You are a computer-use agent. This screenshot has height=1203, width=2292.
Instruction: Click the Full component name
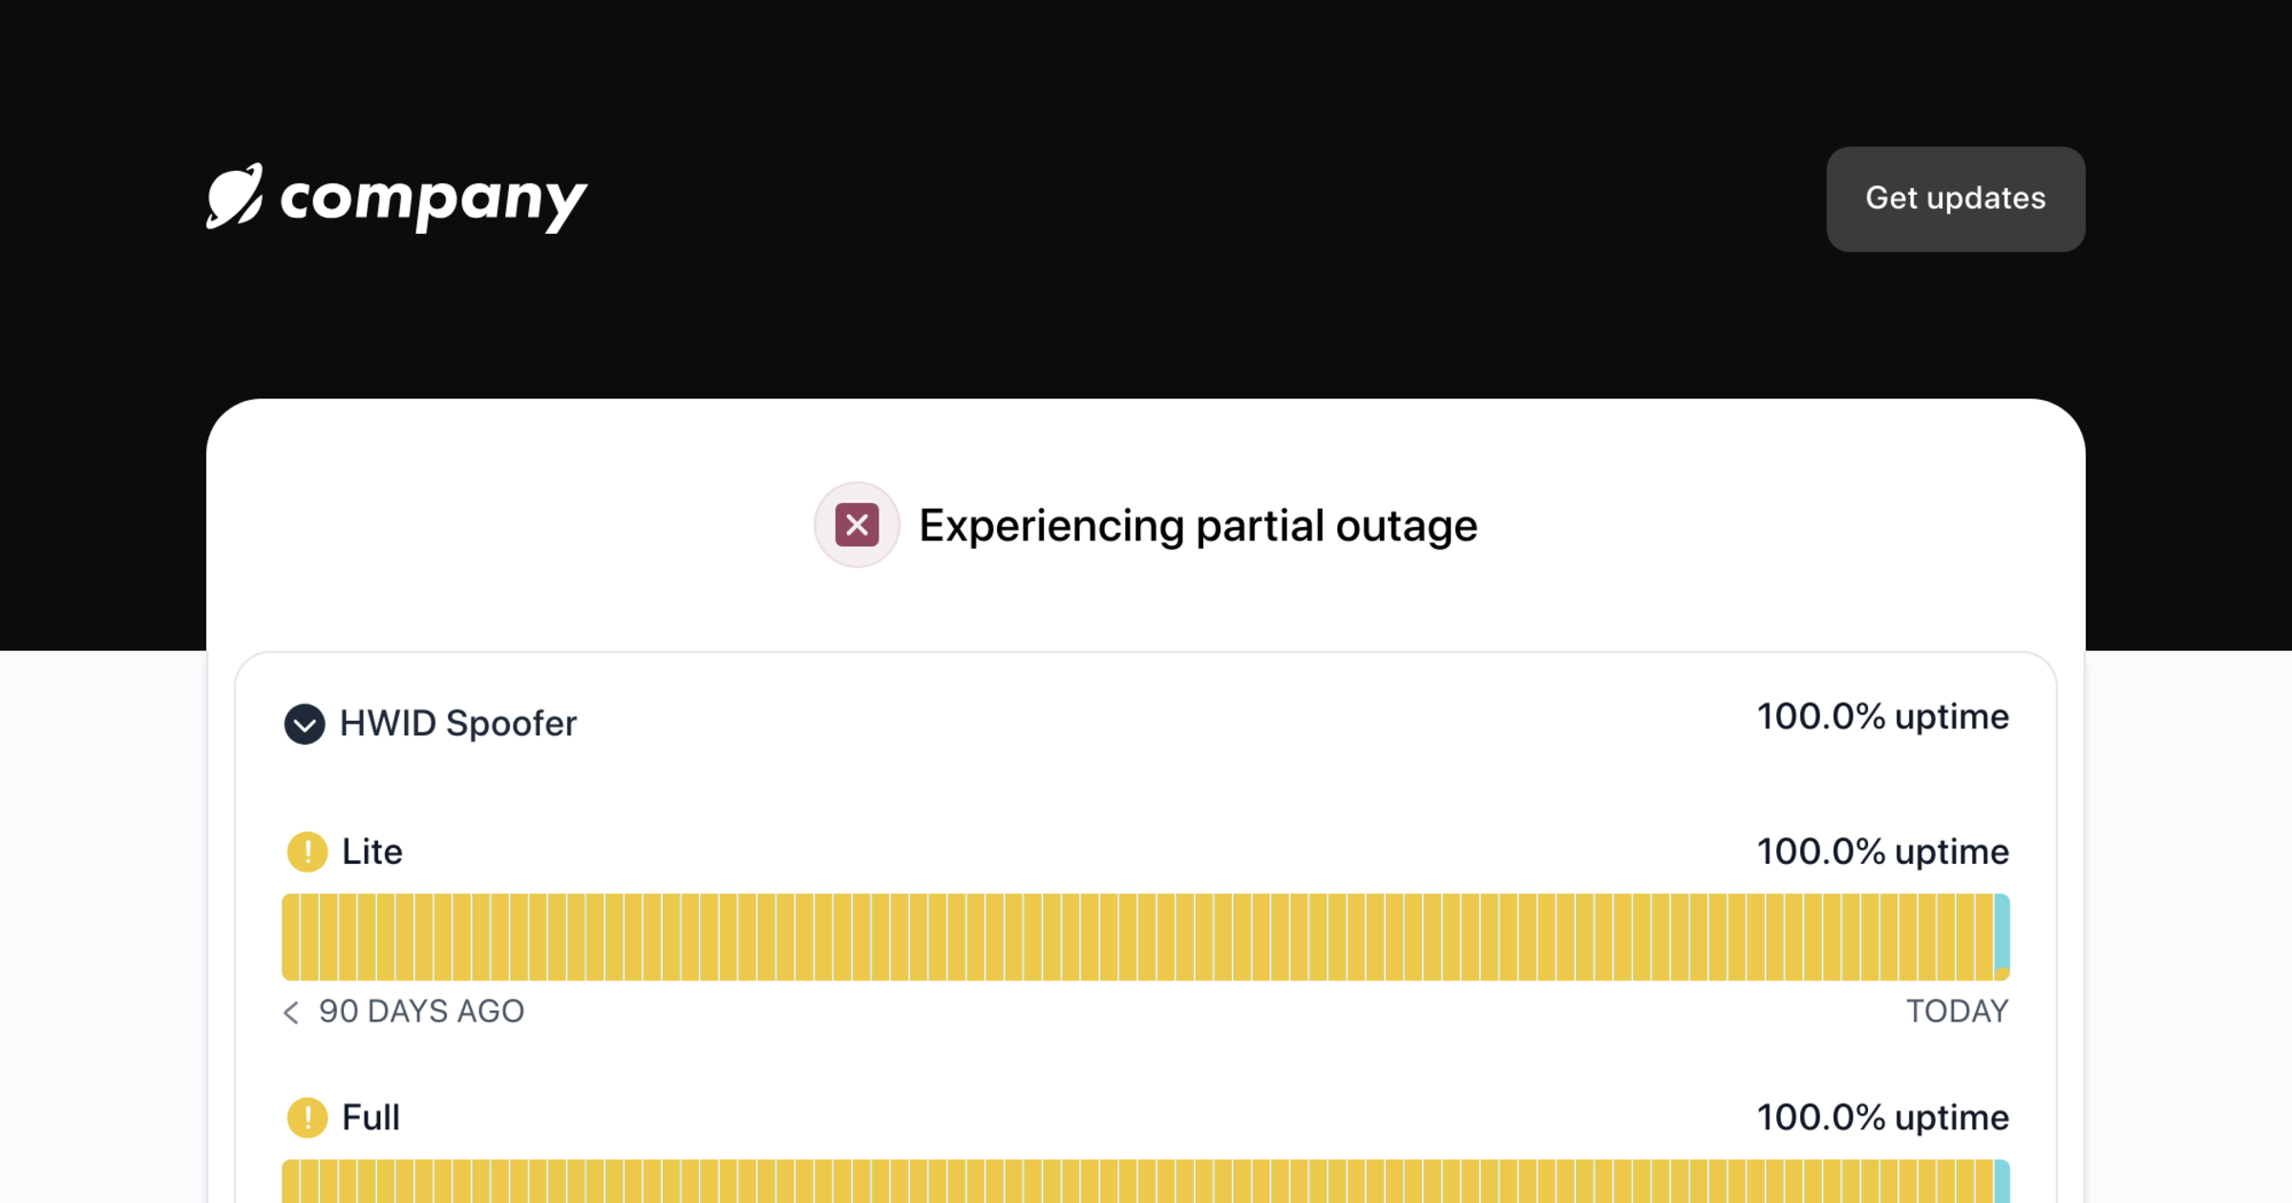point(371,1117)
